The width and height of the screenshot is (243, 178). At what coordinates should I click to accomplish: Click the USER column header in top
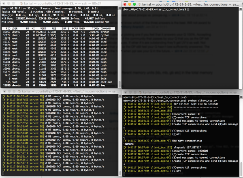(x=15, y=28)
